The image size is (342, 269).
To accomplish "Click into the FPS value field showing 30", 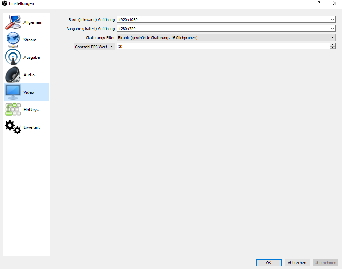I will pos(221,47).
